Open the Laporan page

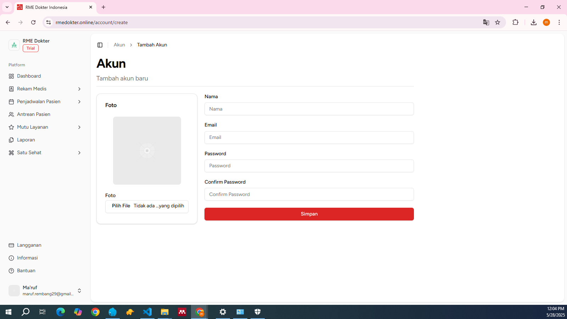pos(26,140)
